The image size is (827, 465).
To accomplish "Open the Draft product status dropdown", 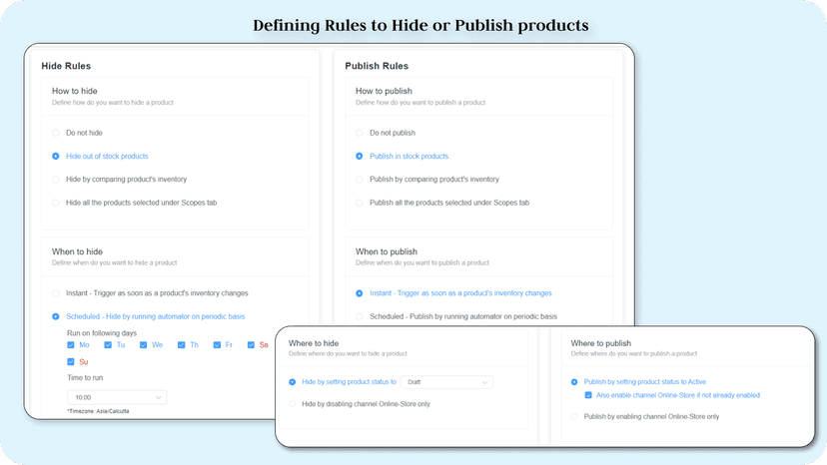I will point(446,382).
